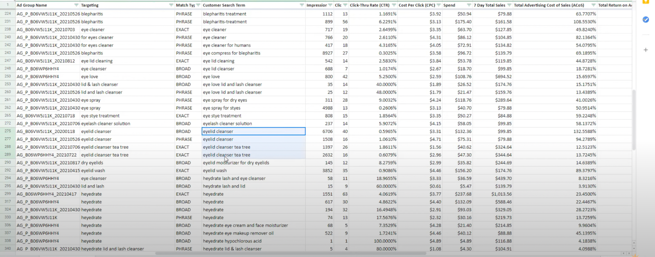Image resolution: width=655 pixels, height=257 pixels.
Task: Open the Spend column filter
Action: (469, 5)
